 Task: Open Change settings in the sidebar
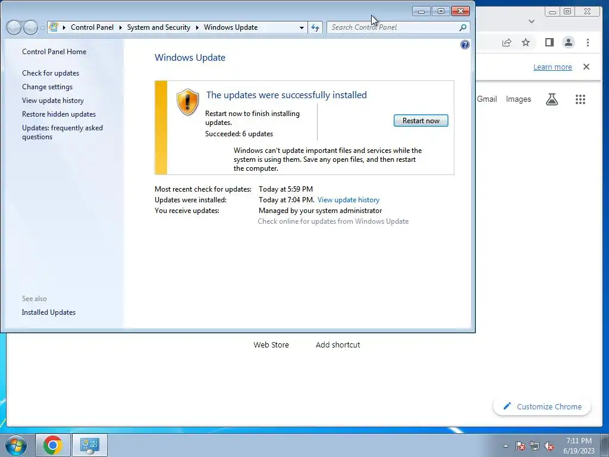coord(48,87)
